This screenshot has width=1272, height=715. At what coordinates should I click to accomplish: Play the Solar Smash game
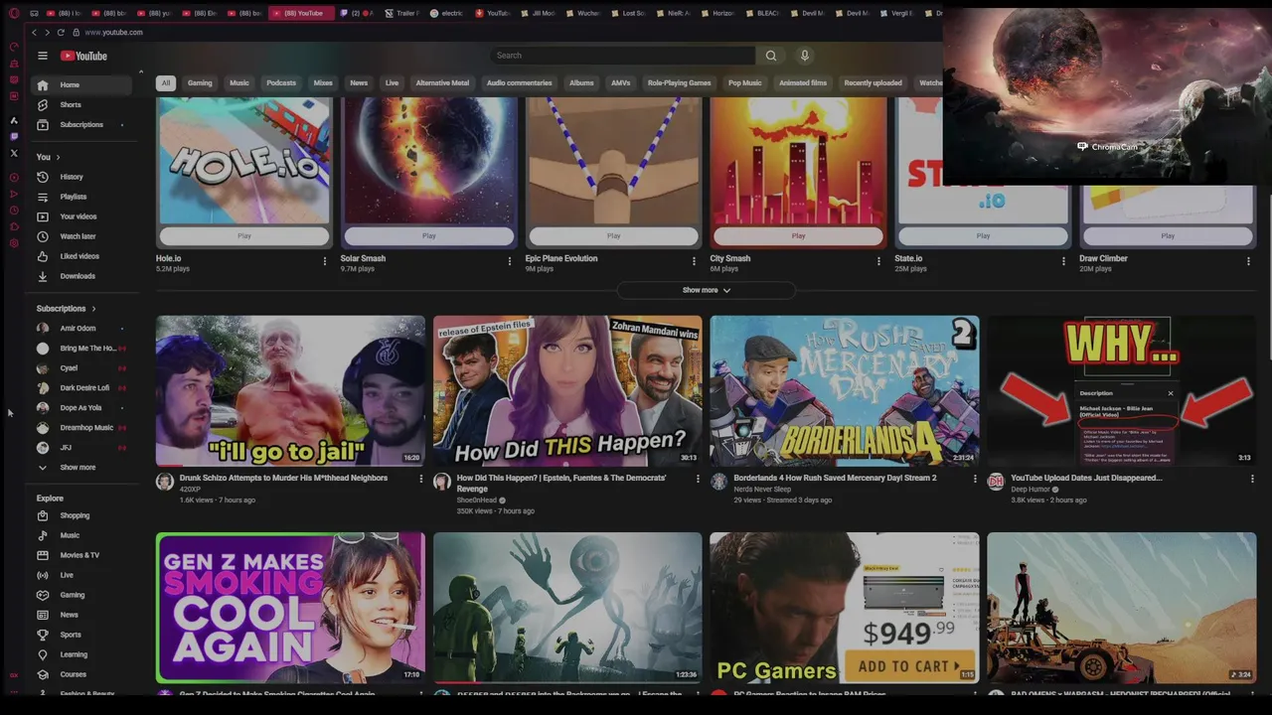point(429,236)
